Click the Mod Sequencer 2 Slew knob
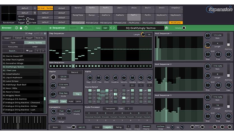 pyautogui.click(x=228, y=85)
